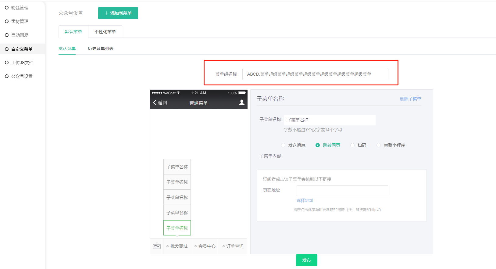The width and height of the screenshot is (496, 269).
Task: Click the 公众号设置 page title
Action: 71,13
